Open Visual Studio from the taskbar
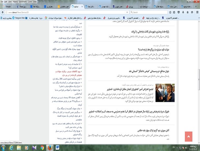 pos(34,148)
